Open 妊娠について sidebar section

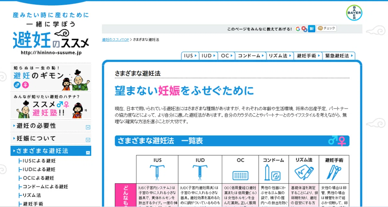(x=51, y=138)
